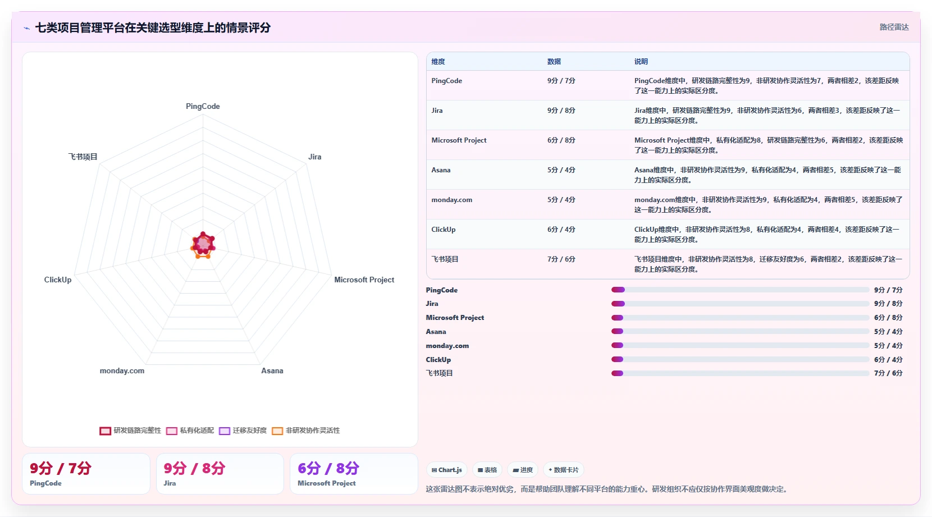932x517 pixels.
Task: Click 9分 / 8分 in Jira table row
Action: (561, 111)
